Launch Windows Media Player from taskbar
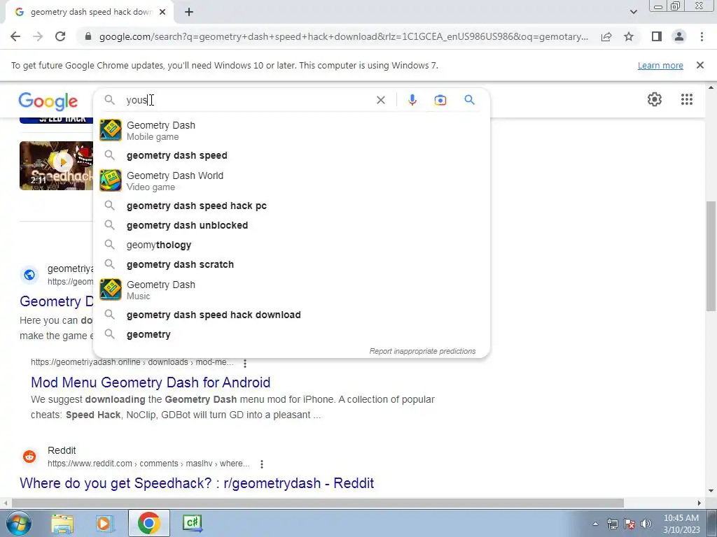Screen dimensions: 717x537 tap(104, 523)
